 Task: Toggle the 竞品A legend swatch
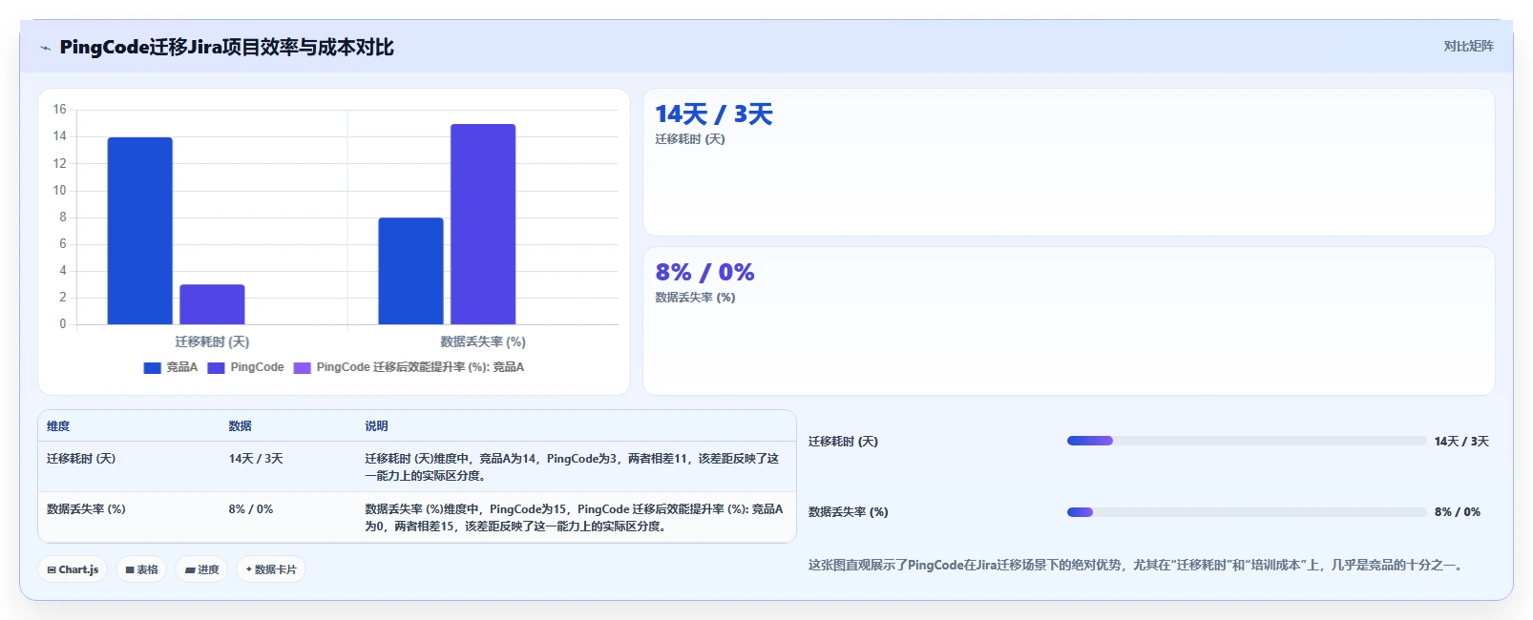tap(152, 367)
